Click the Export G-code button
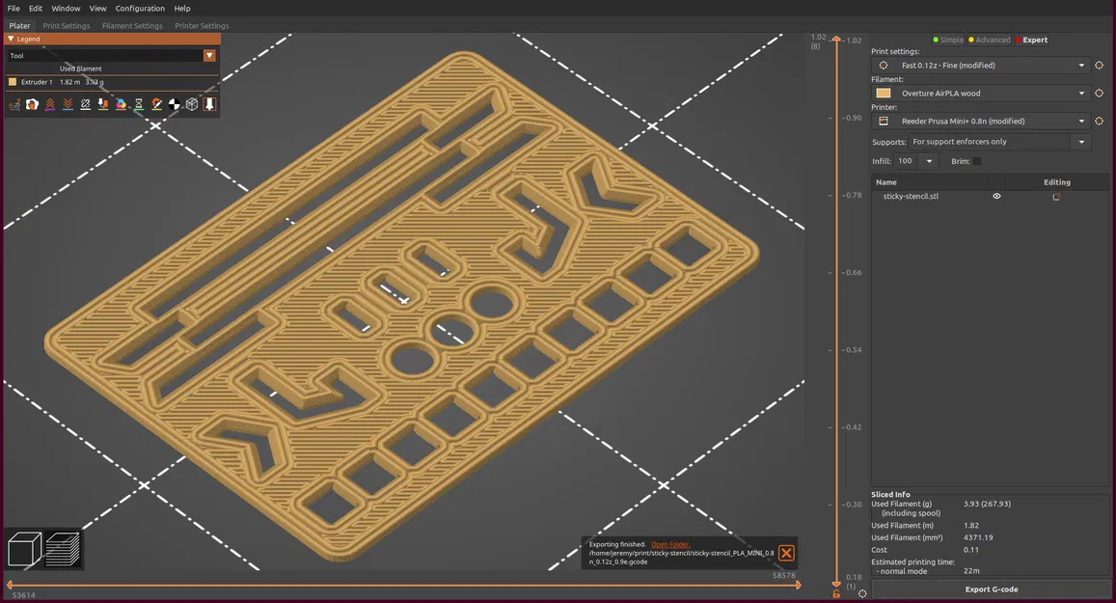The height and width of the screenshot is (603, 1116). point(992,589)
